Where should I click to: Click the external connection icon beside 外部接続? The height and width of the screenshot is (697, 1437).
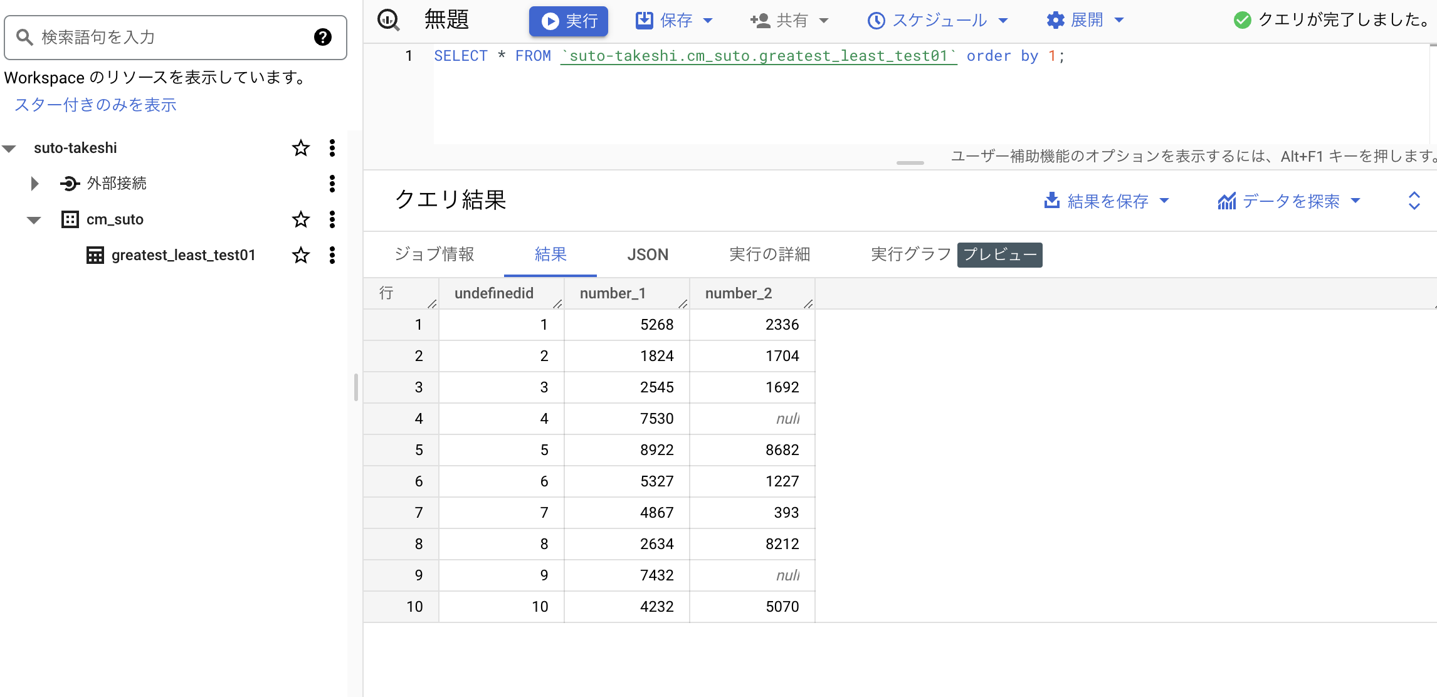pos(70,184)
